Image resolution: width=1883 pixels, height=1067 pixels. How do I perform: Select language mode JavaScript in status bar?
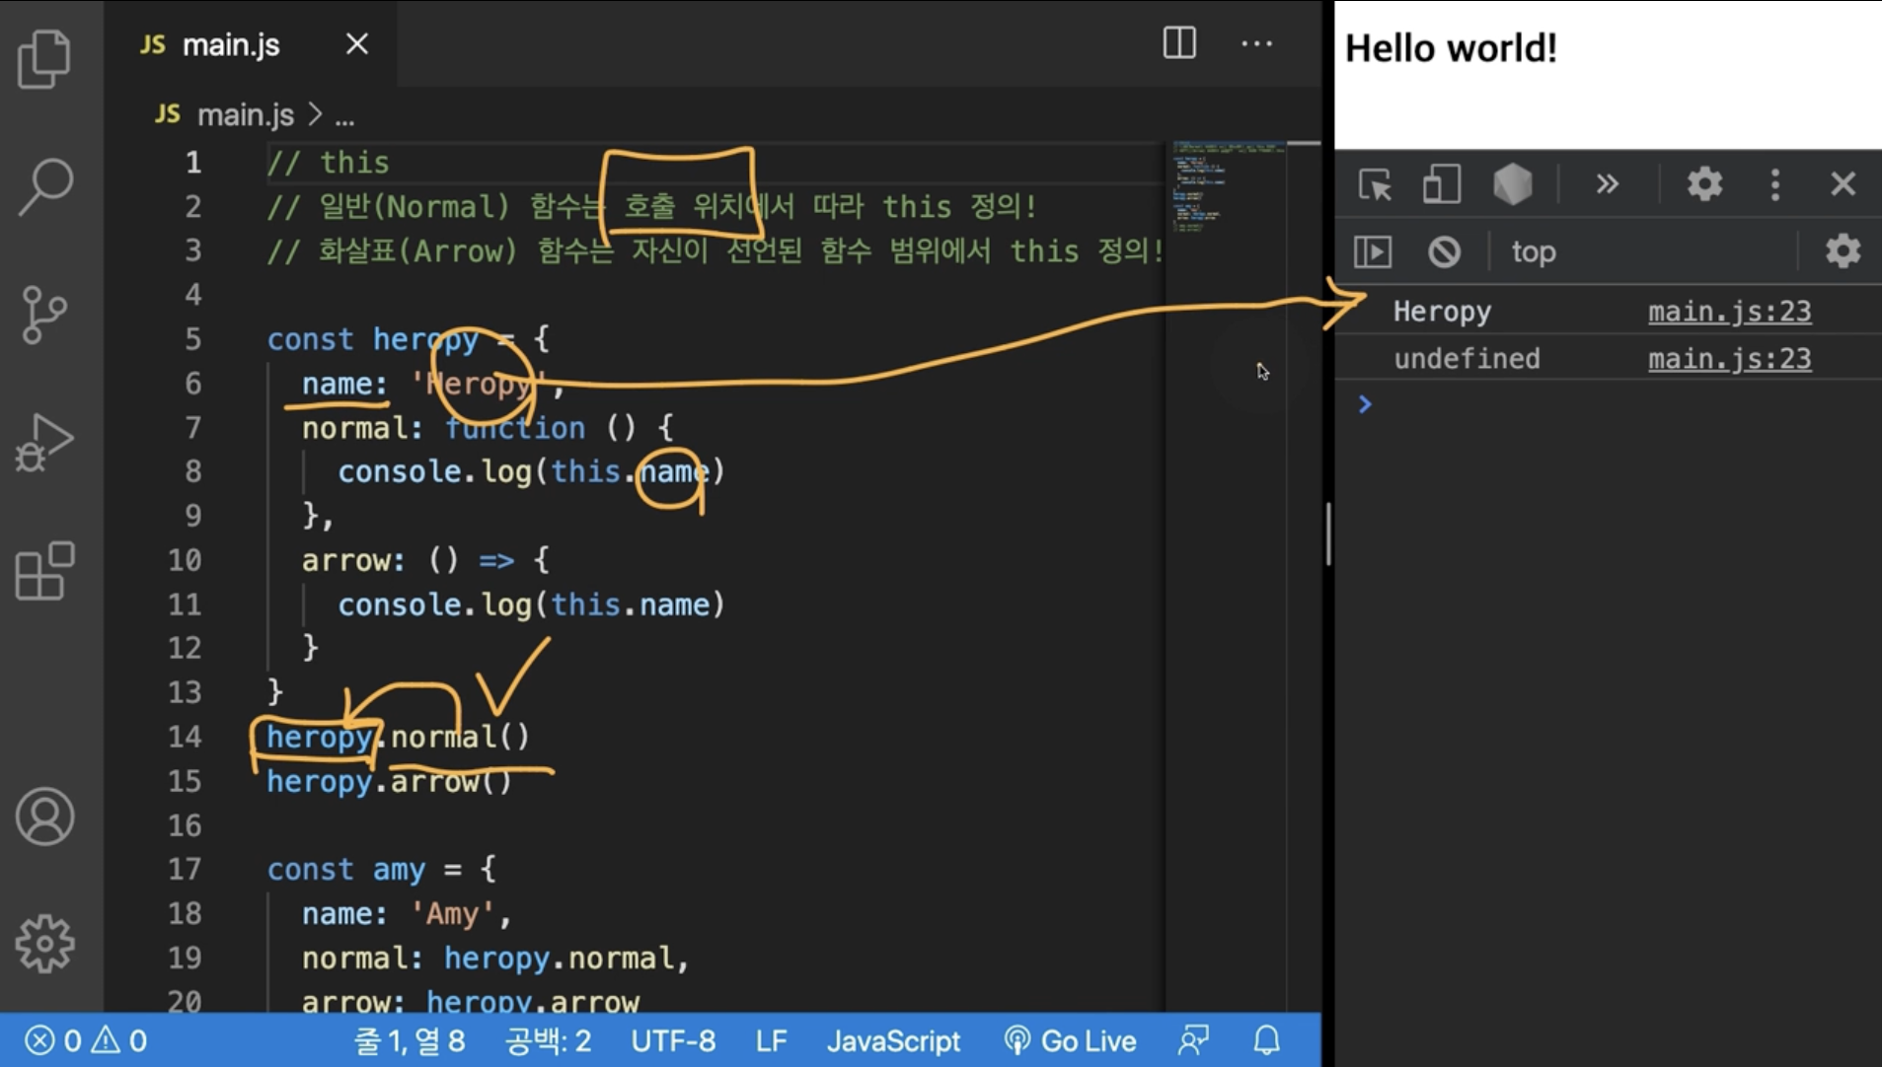[x=893, y=1040]
